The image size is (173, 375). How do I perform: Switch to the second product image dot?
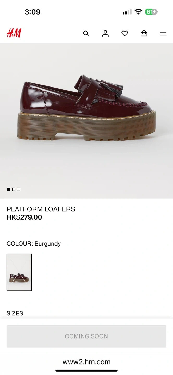[14, 189]
